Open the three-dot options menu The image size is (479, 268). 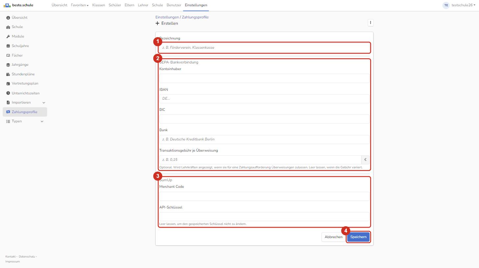pos(370,23)
